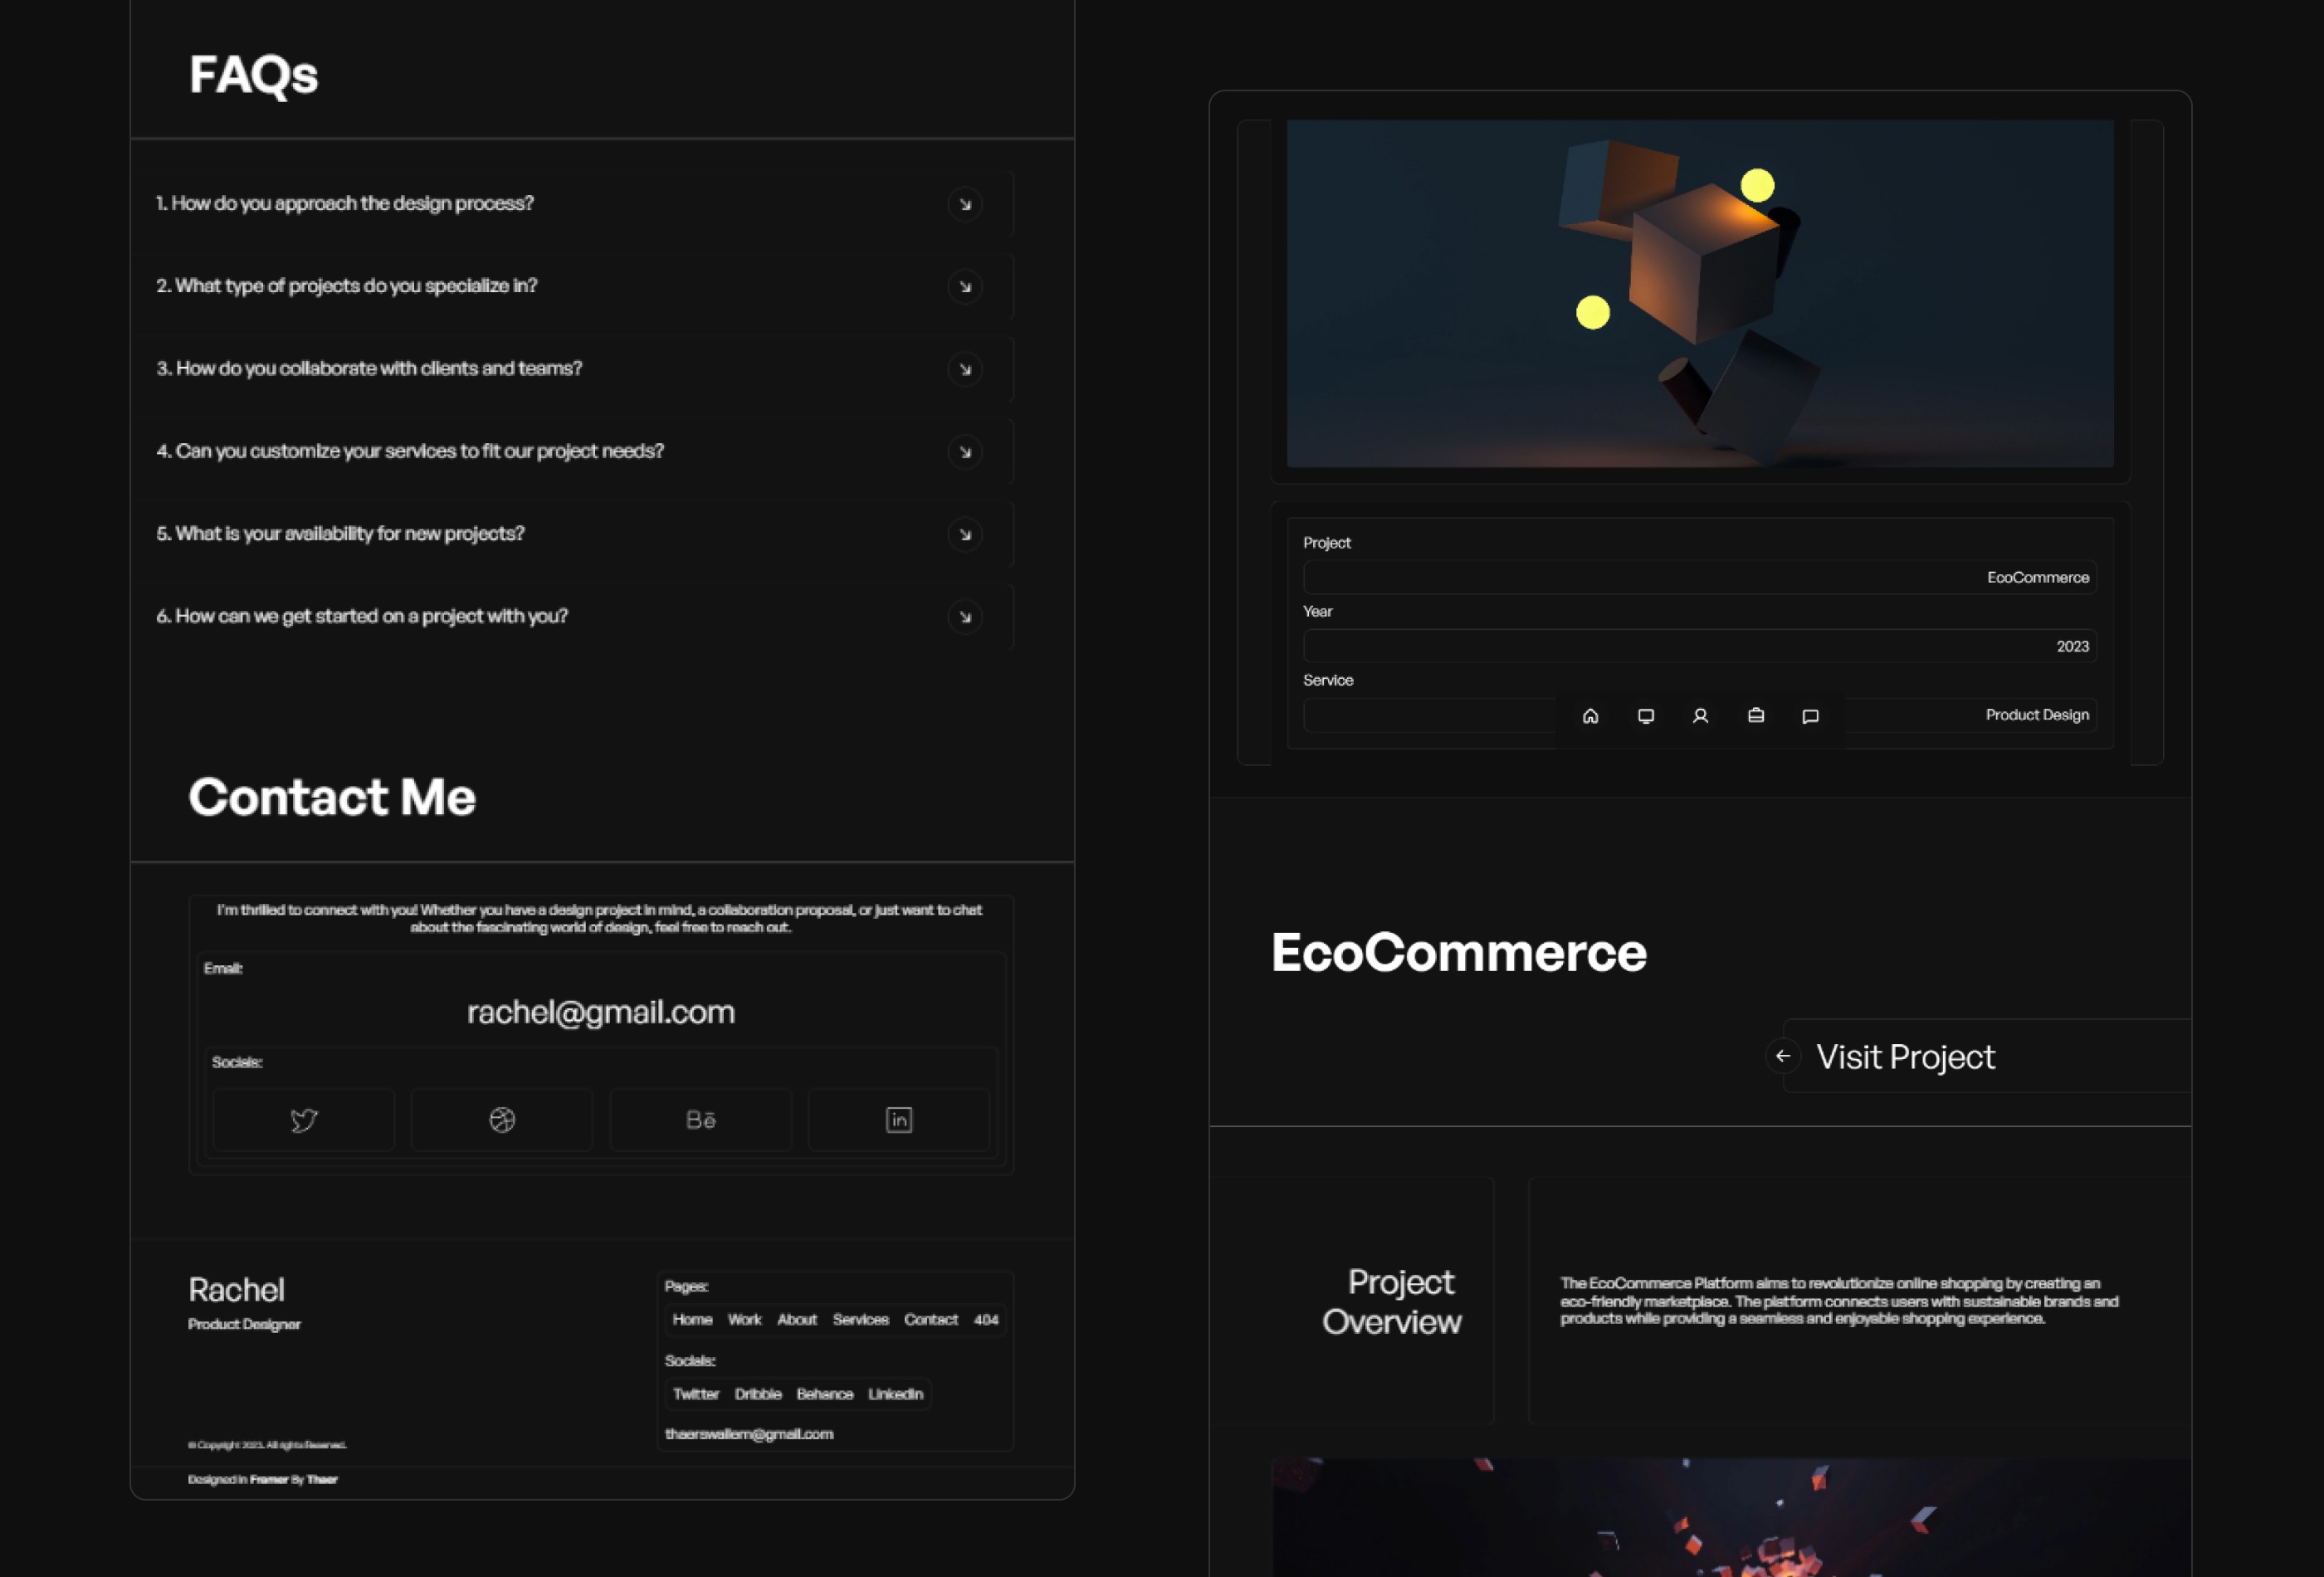Click the user profile icon in nav
Image resolution: width=2324 pixels, height=1577 pixels.
point(1700,716)
